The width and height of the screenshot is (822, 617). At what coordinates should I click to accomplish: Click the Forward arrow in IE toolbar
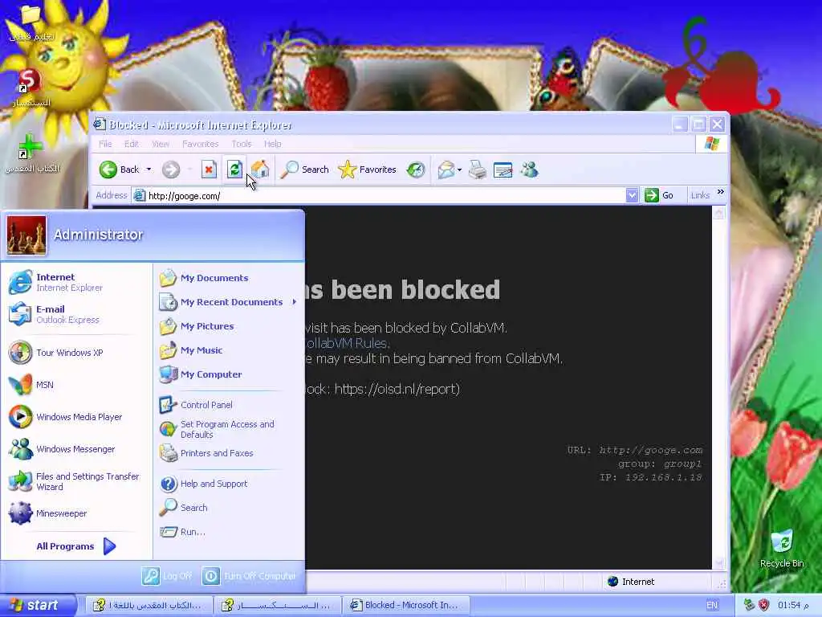pos(170,170)
